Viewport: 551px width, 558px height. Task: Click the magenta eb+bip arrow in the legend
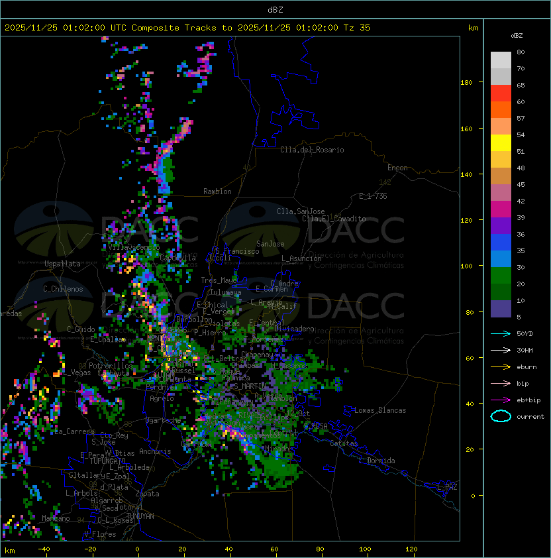(501, 400)
